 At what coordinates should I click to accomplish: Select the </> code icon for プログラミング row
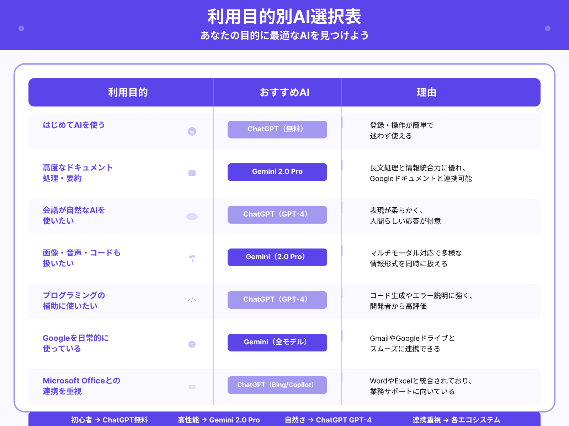tap(192, 300)
